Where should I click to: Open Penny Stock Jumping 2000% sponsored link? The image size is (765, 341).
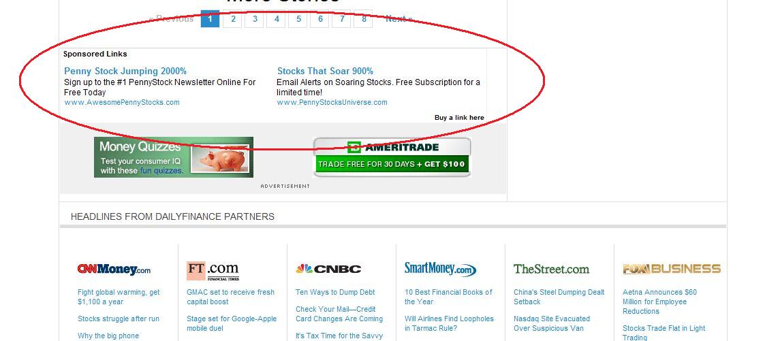pyautogui.click(x=125, y=71)
